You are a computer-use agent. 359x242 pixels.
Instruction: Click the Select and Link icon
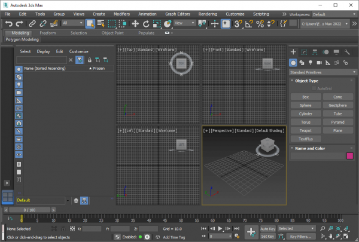click(32, 23)
